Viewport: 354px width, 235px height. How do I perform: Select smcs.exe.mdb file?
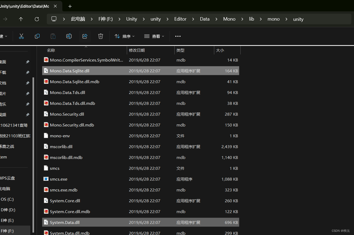coord(141,190)
